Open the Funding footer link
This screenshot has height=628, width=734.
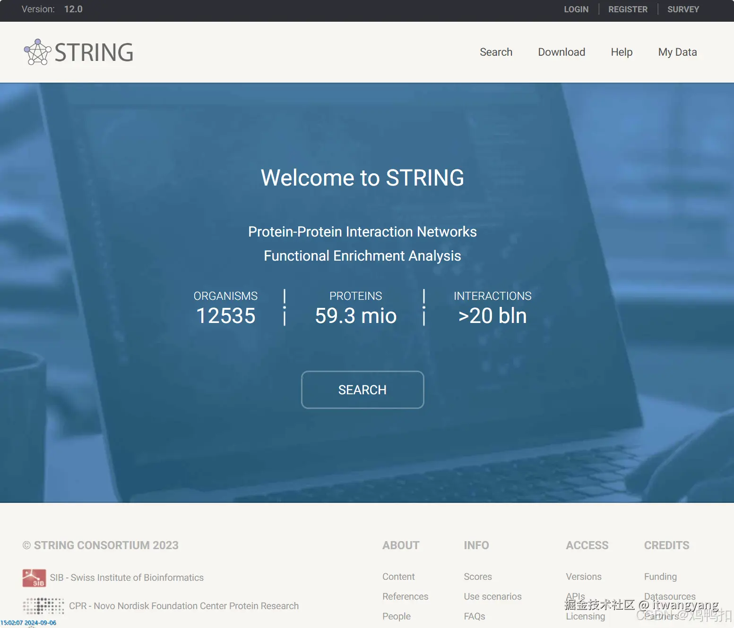coord(660,577)
